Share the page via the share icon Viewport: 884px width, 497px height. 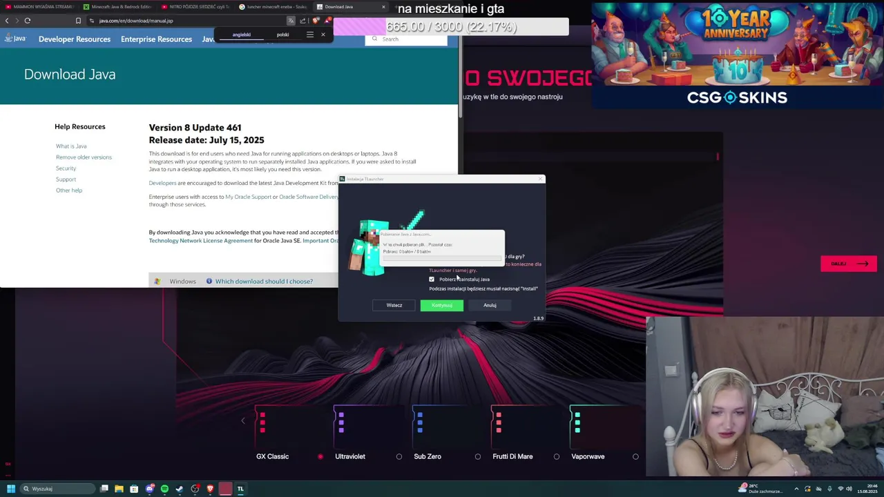click(x=302, y=21)
